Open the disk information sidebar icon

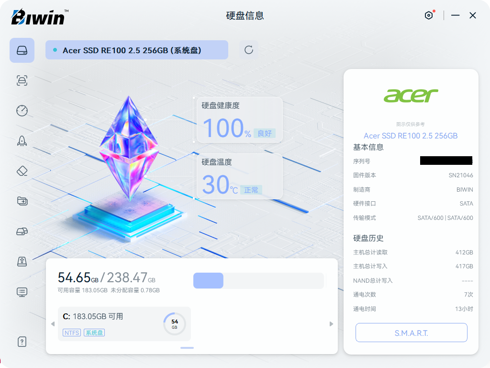tap(22, 50)
